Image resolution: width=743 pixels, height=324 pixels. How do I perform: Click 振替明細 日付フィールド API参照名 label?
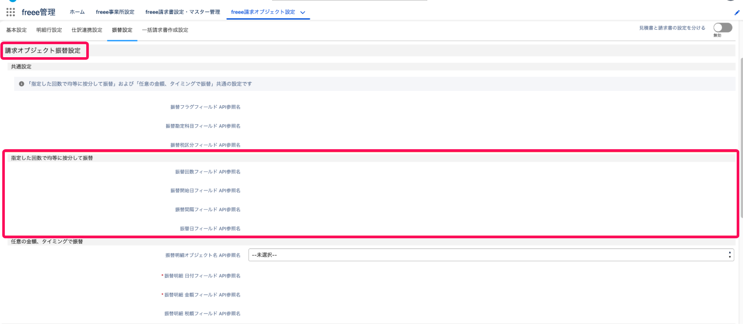point(203,276)
